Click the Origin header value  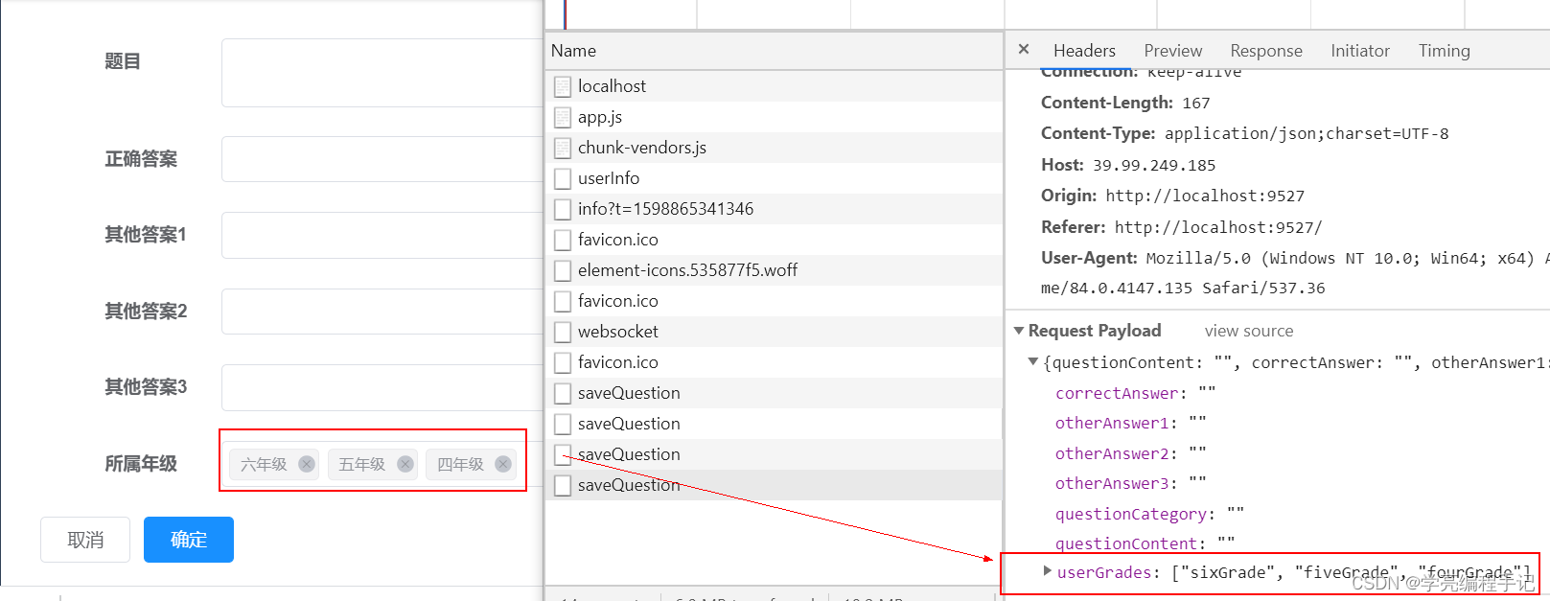(x=1205, y=196)
